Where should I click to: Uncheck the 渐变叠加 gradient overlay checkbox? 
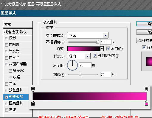coord(6,97)
